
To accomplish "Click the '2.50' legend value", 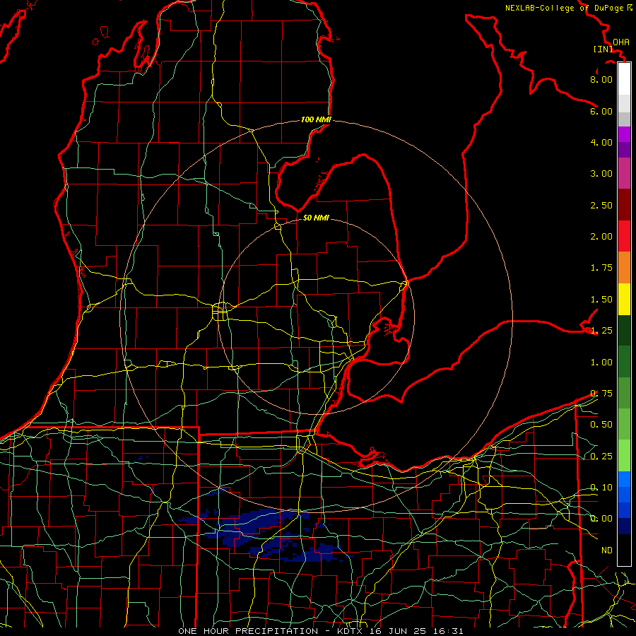I will pyautogui.click(x=601, y=205).
